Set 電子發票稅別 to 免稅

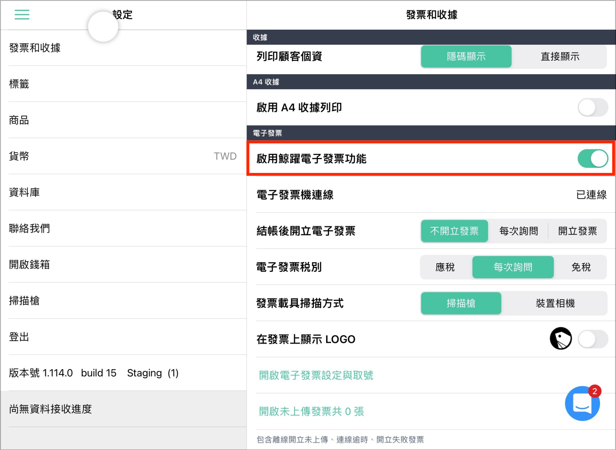pos(581,267)
